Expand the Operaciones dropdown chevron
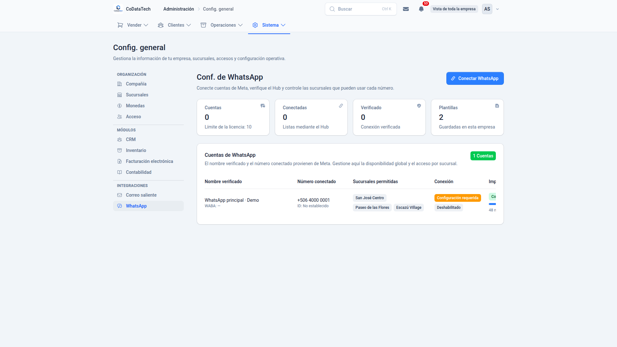The width and height of the screenshot is (617, 347). [240, 25]
